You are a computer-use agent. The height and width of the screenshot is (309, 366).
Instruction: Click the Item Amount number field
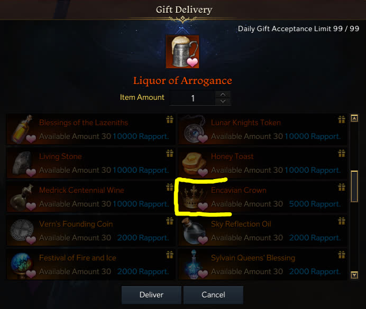(x=193, y=98)
